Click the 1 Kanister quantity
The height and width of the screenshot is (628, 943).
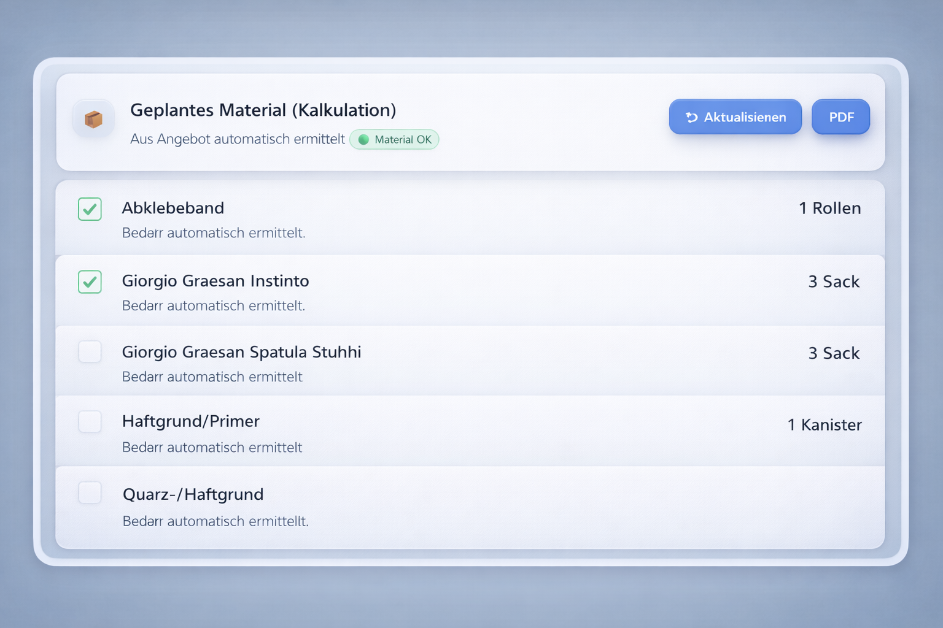point(825,425)
